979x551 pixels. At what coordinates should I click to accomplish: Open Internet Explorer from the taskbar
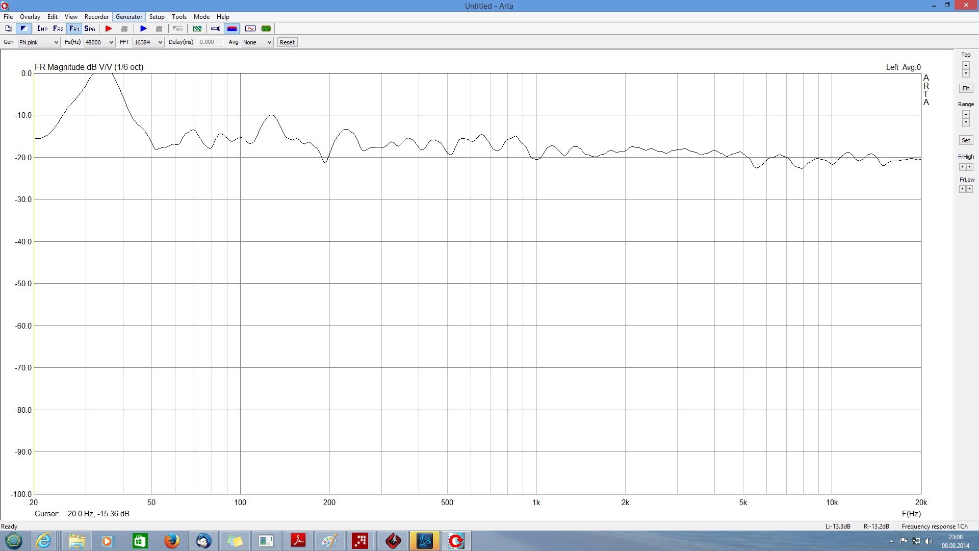click(44, 541)
